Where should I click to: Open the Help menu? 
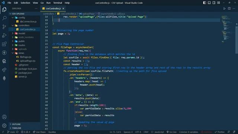point(67,3)
